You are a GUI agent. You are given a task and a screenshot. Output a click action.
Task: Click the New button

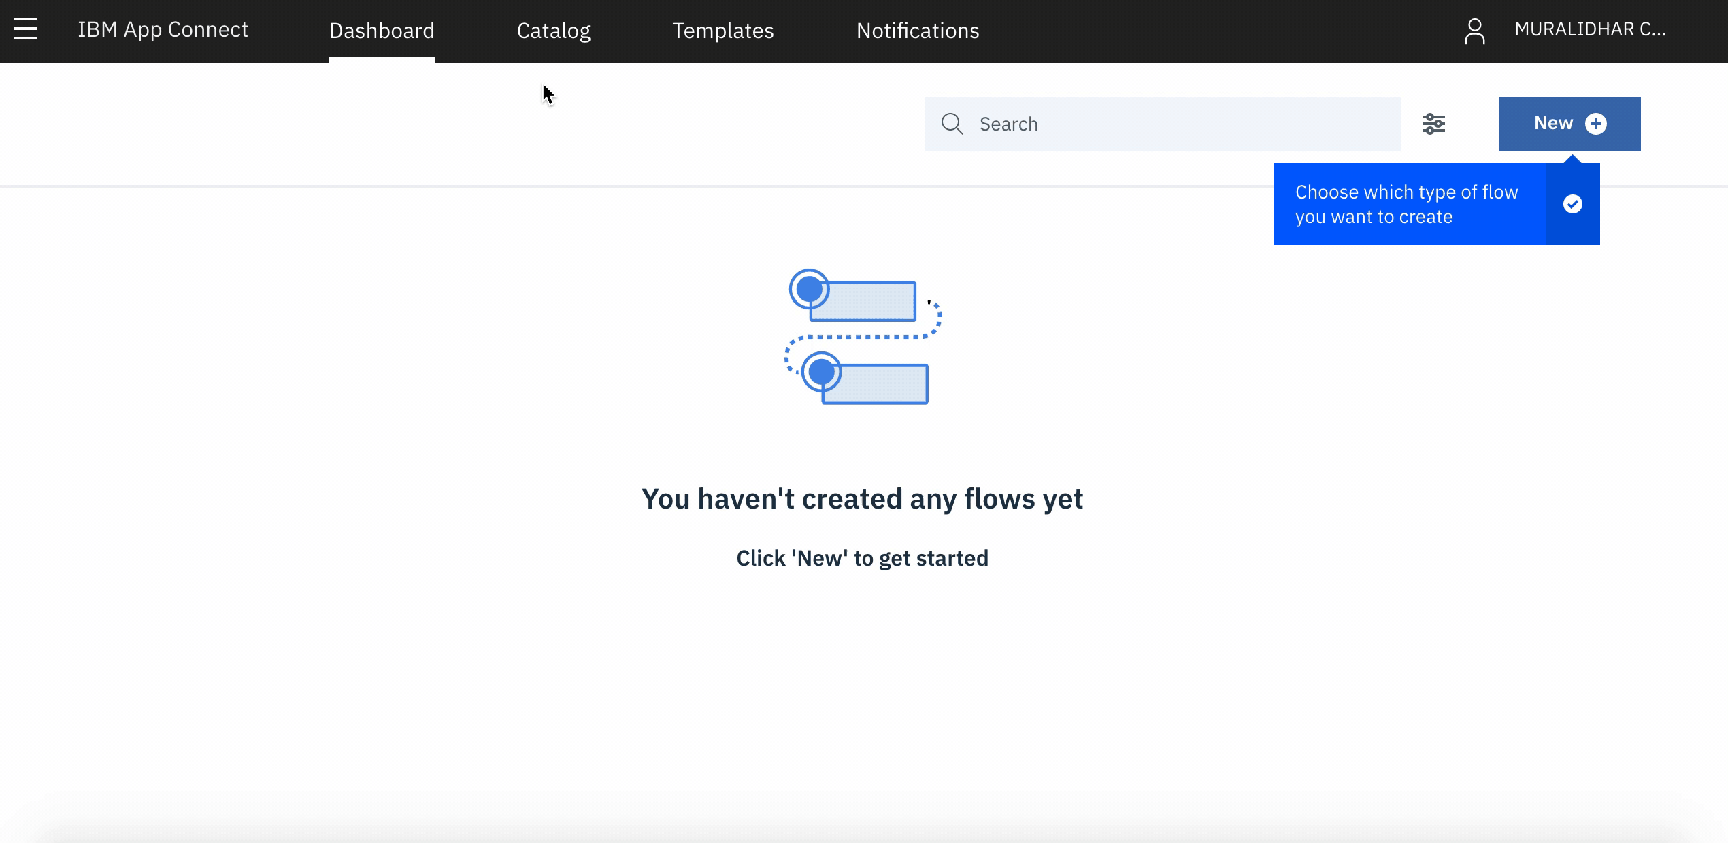1553,123
